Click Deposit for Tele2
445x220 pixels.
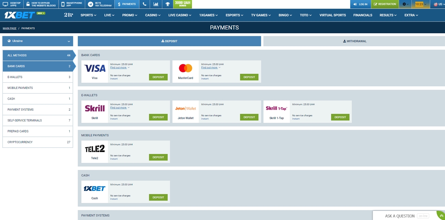pos(158,157)
